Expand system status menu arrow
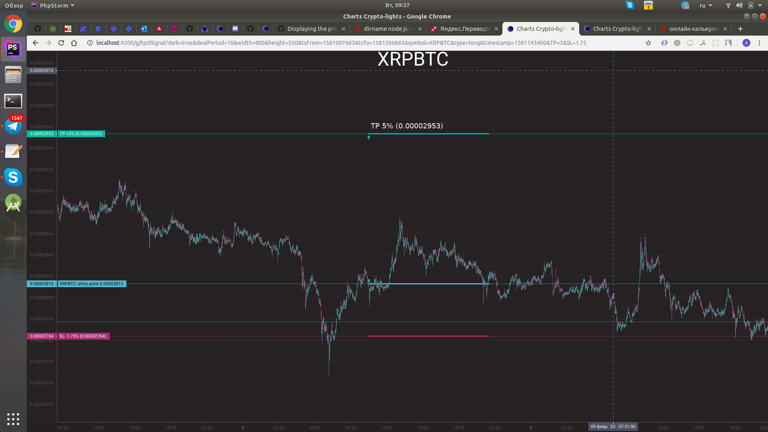The height and width of the screenshot is (432, 768). tap(760, 6)
